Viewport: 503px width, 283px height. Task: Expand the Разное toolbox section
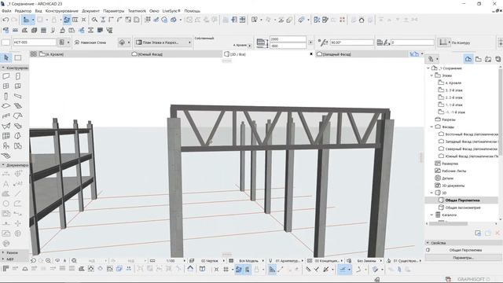pos(3,252)
